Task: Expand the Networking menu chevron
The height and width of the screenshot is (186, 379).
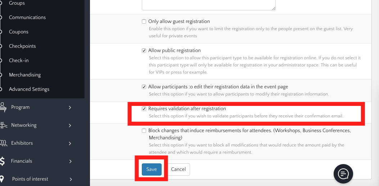Action: coord(70,125)
